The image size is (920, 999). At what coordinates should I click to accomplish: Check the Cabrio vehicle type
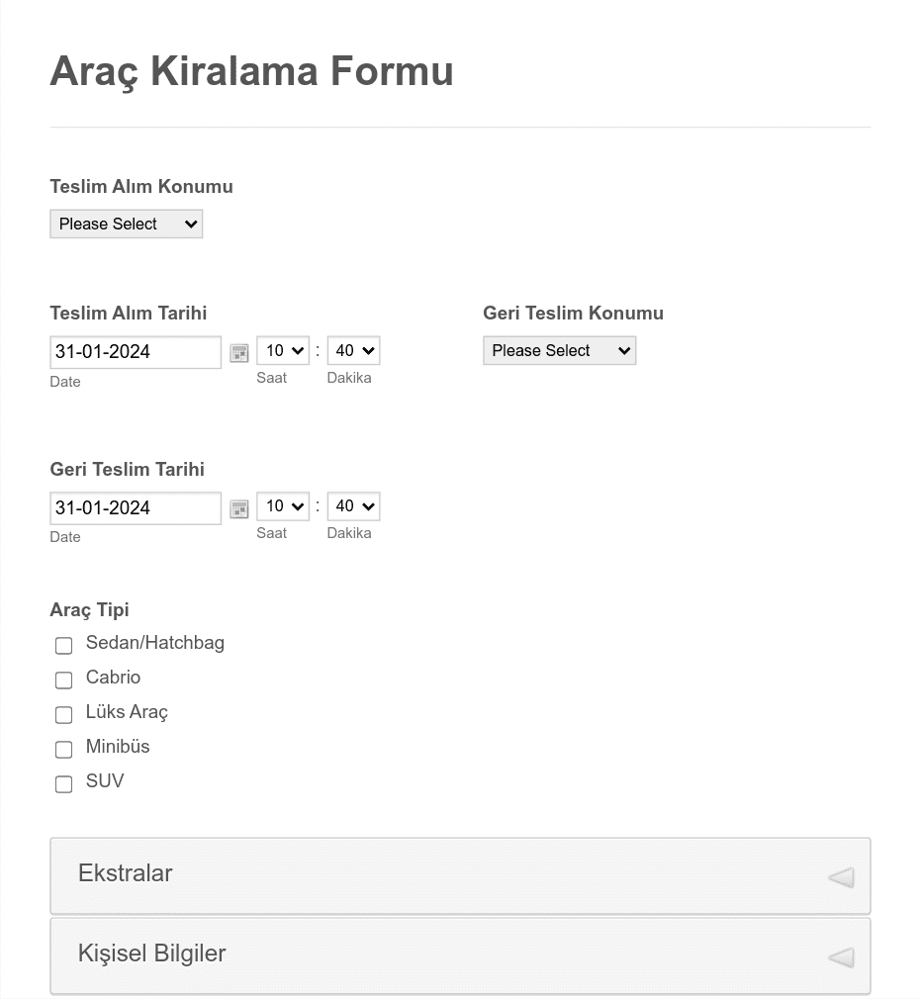coord(63,680)
